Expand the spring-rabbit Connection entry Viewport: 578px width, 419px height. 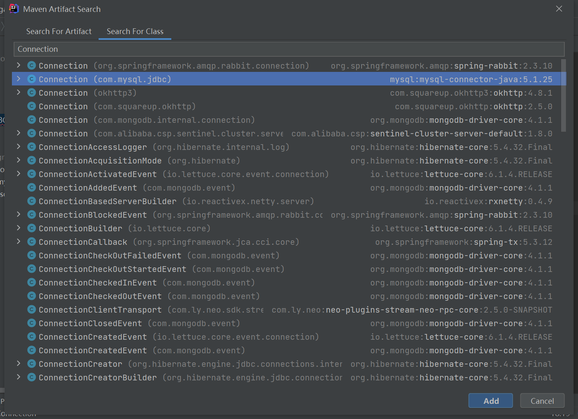18,65
